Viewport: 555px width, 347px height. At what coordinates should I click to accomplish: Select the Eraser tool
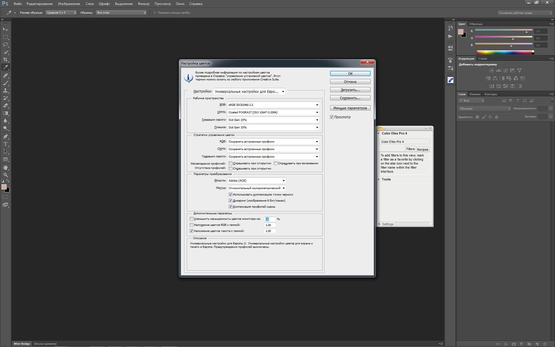point(5,106)
